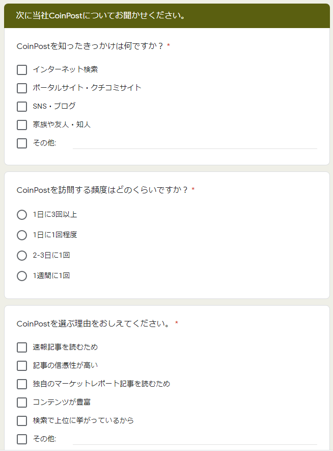The height and width of the screenshot is (451, 333).
Task: Check その他 checkbox under 選ぶ理由 question
Action: point(22,439)
